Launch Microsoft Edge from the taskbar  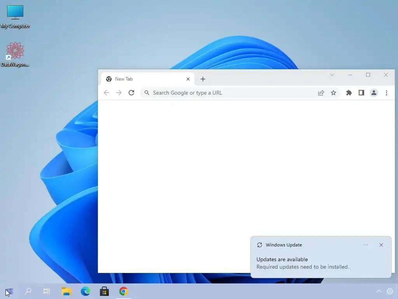click(x=85, y=291)
